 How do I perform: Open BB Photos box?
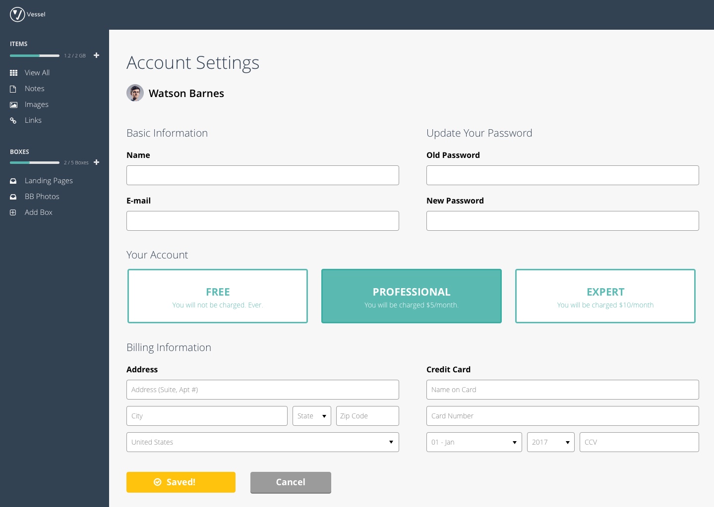pyautogui.click(x=42, y=197)
